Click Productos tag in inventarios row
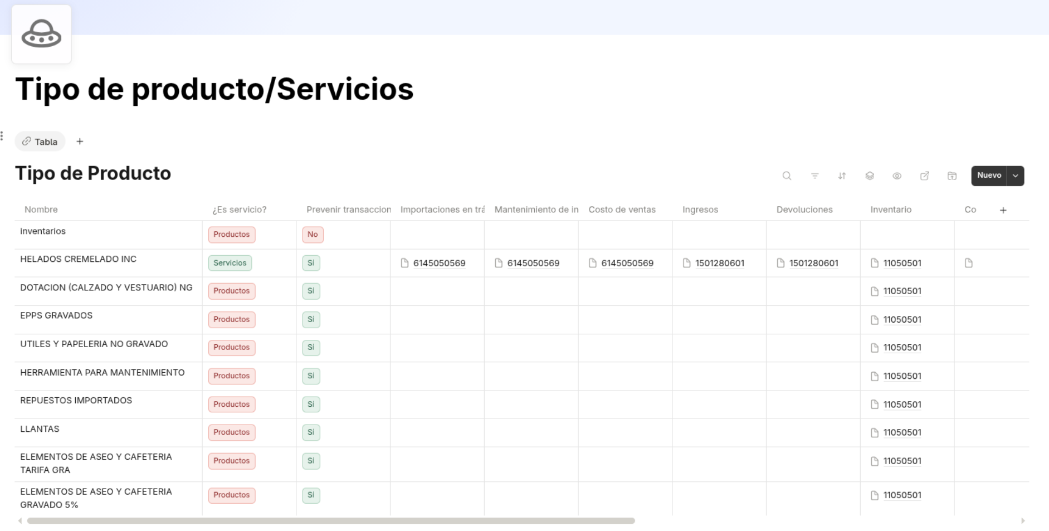 point(232,235)
